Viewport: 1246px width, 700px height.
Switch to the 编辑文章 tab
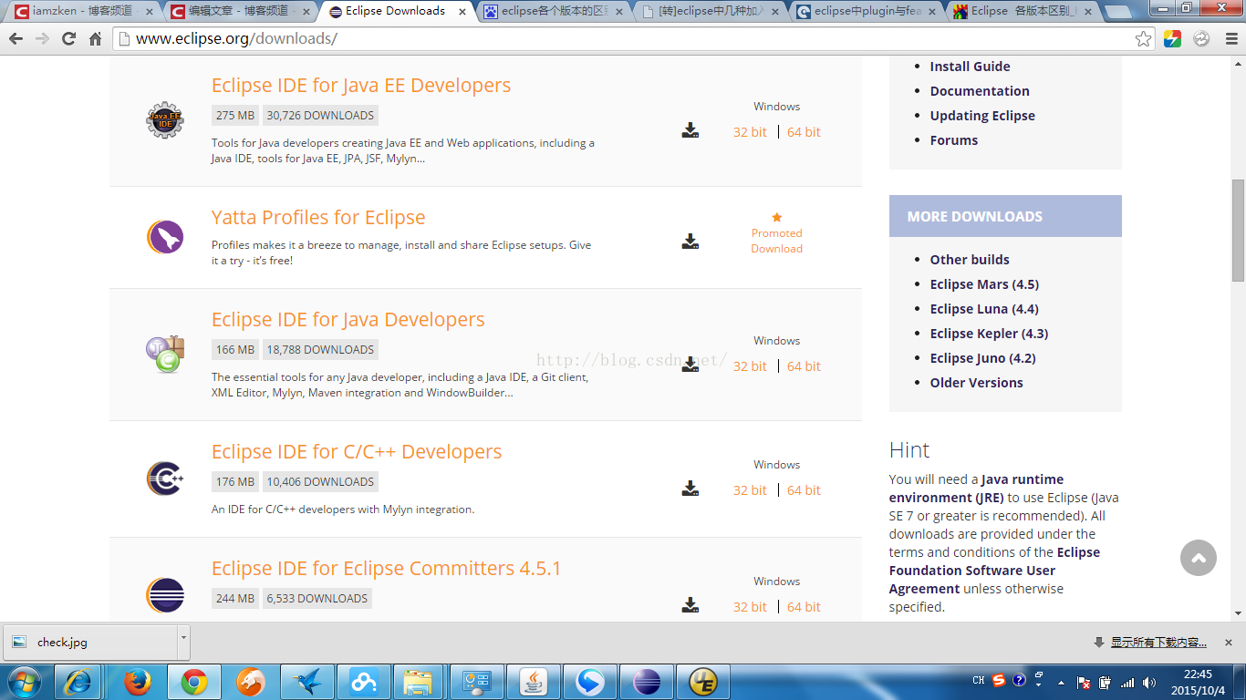coord(239,11)
